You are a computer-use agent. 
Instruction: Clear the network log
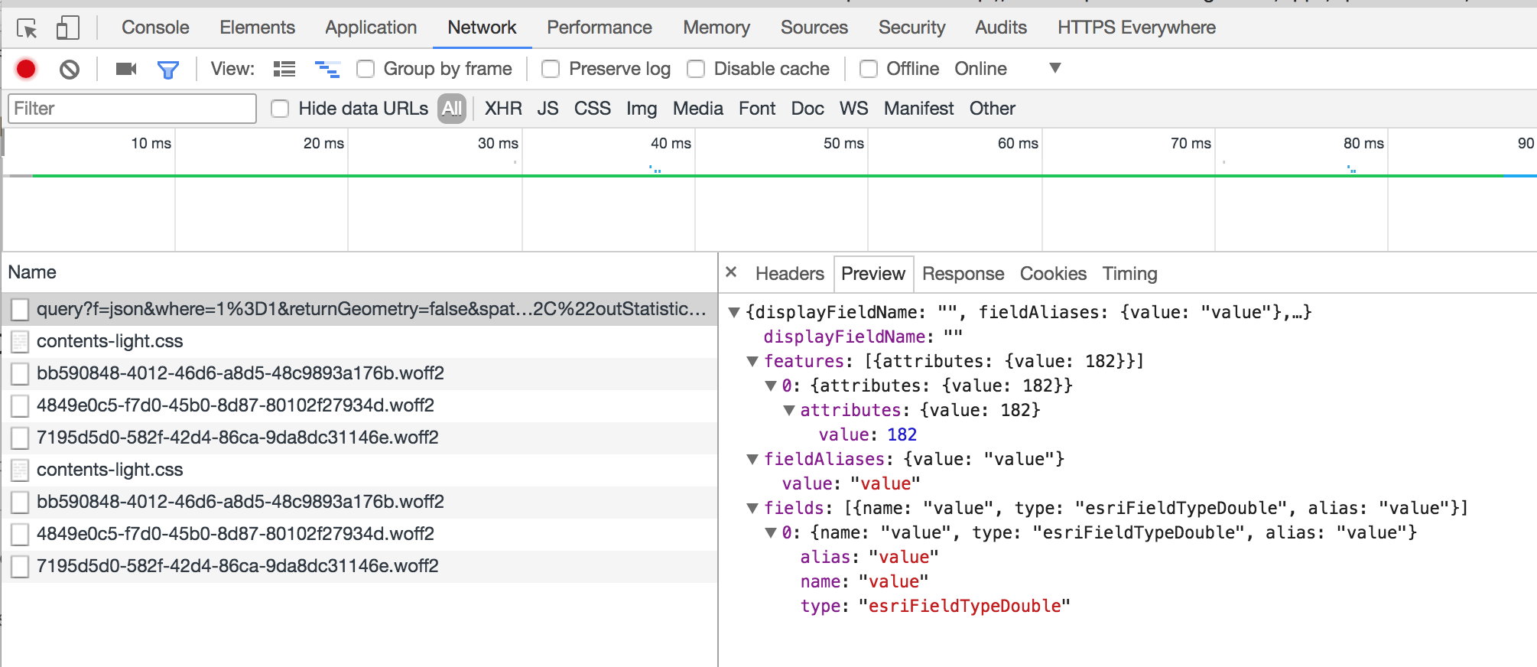point(70,70)
